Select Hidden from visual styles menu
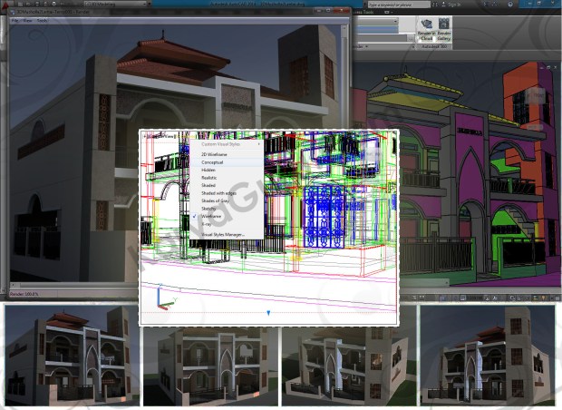The image size is (562, 410). [227, 170]
